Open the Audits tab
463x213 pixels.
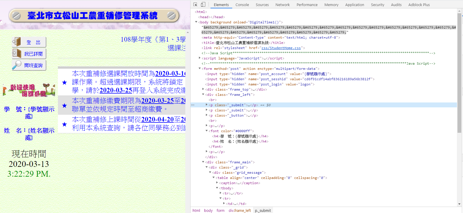[396, 5]
